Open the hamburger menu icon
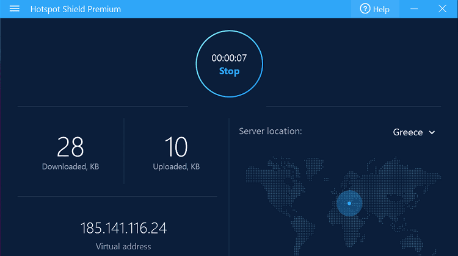This screenshot has height=256, width=458. (14, 9)
